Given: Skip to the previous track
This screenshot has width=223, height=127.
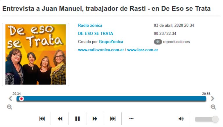Looking at the screenshot, I should point(42,119).
